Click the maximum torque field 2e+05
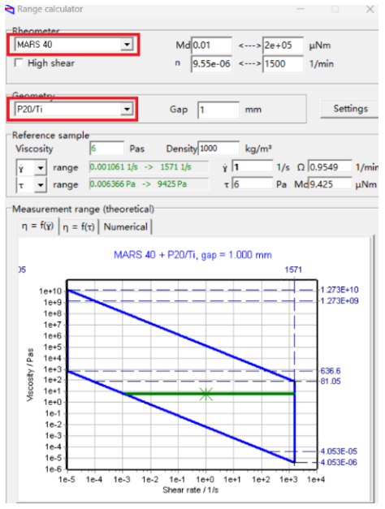The height and width of the screenshot is (509, 385). tap(283, 45)
